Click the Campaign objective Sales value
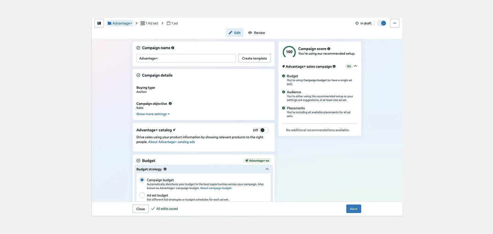The height and width of the screenshot is (234, 493). (x=140, y=108)
